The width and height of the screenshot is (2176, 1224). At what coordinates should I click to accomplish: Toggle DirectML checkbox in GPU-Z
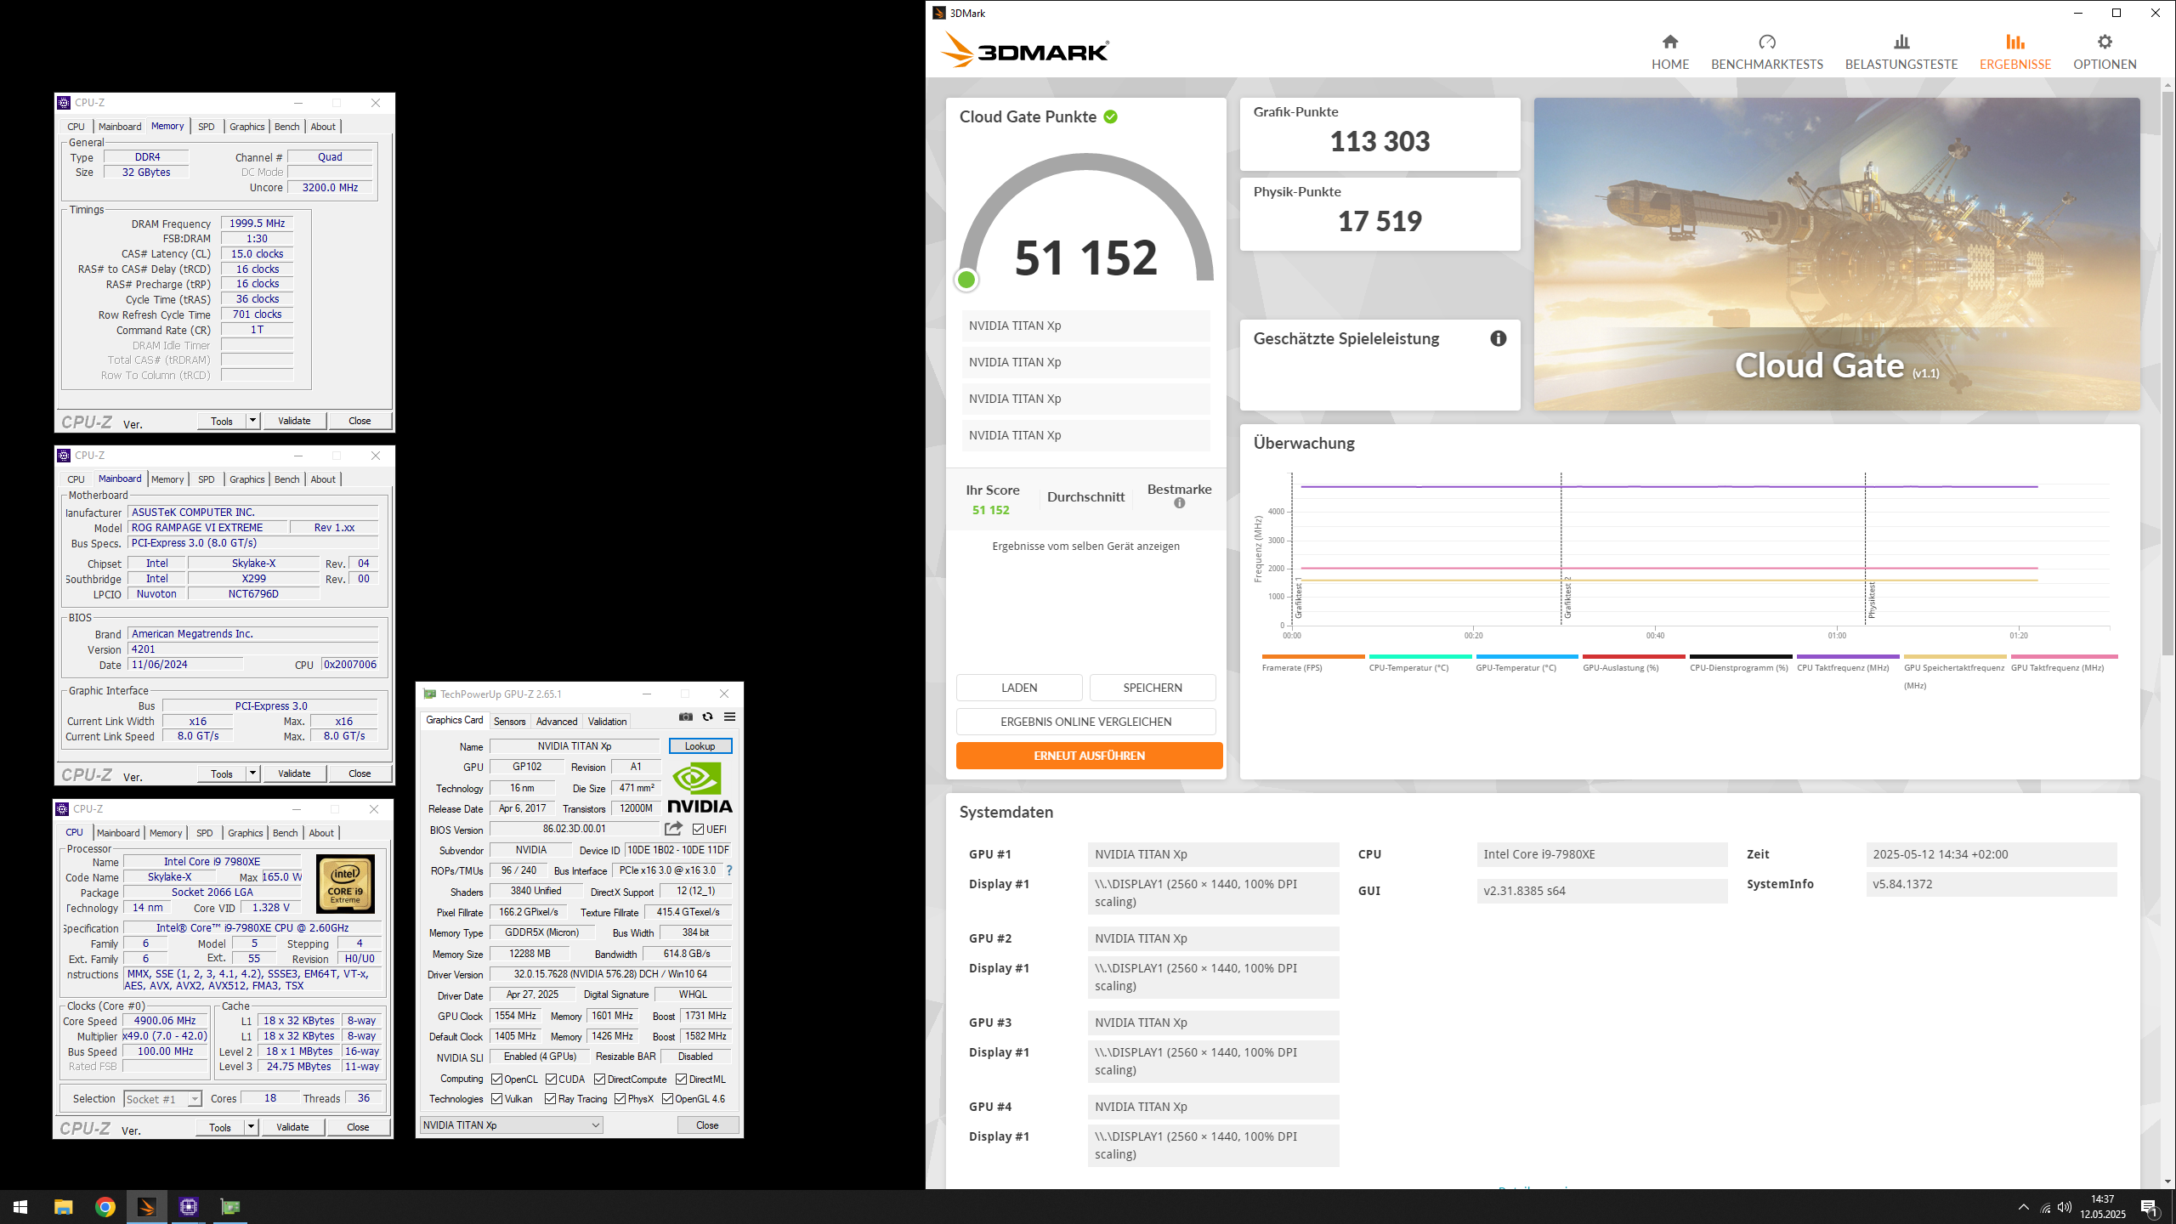point(682,1079)
